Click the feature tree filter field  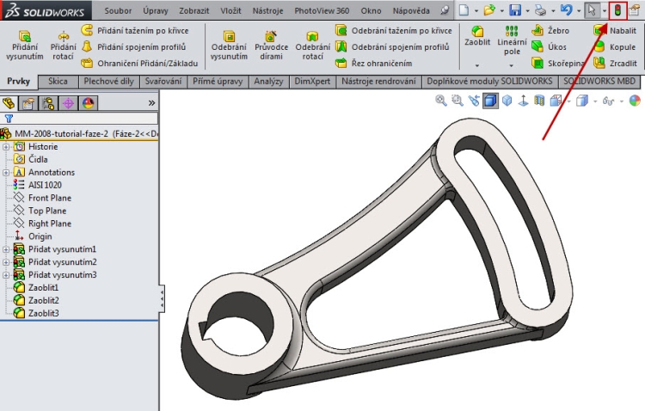79,119
